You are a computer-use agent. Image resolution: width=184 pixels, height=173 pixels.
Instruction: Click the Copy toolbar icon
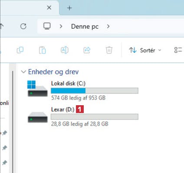coord(20,50)
